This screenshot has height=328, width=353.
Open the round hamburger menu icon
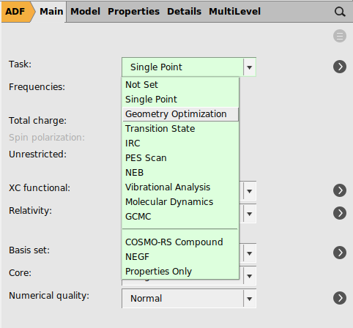340,36
